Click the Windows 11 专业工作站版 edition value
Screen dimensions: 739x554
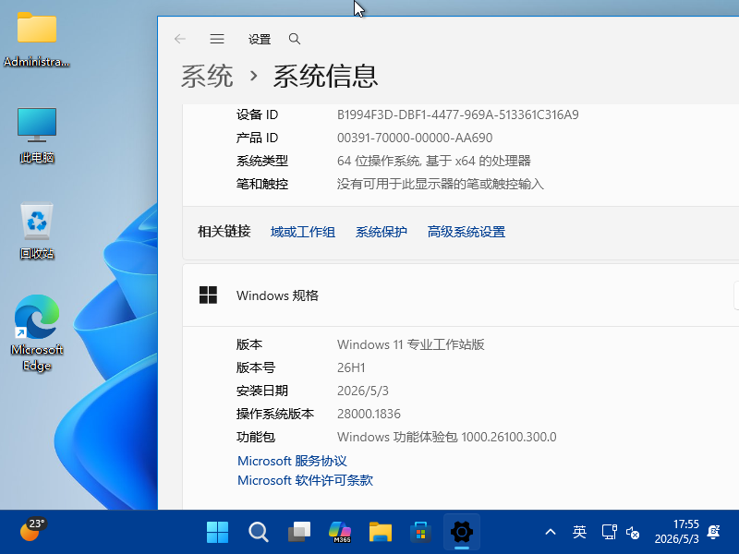coord(410,344)
